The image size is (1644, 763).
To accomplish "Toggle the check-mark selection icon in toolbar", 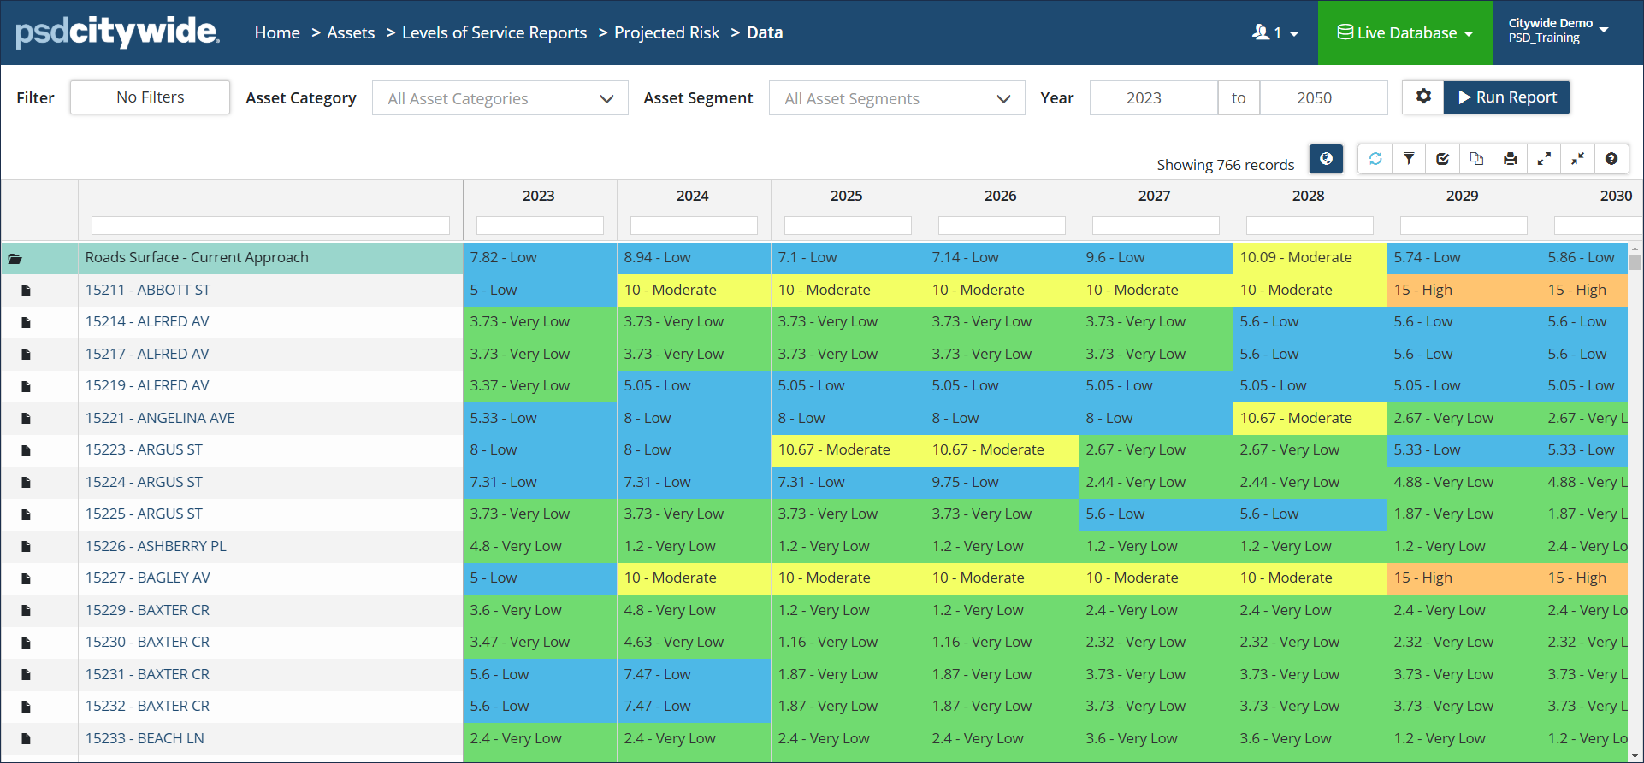I will 1443,159.
